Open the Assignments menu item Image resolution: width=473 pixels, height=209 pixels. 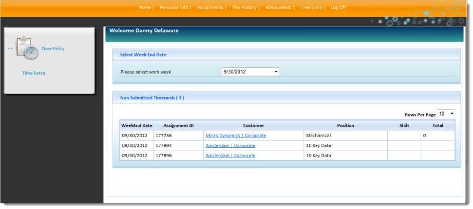210,8
